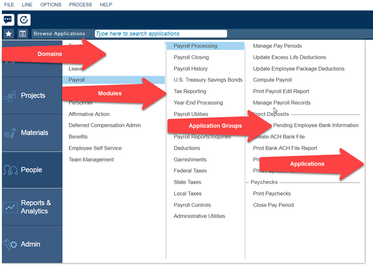Viewport: 373px width, 270px height.
Task: Click the square zero-counter icon beside the star
Action: coord(23,34)
